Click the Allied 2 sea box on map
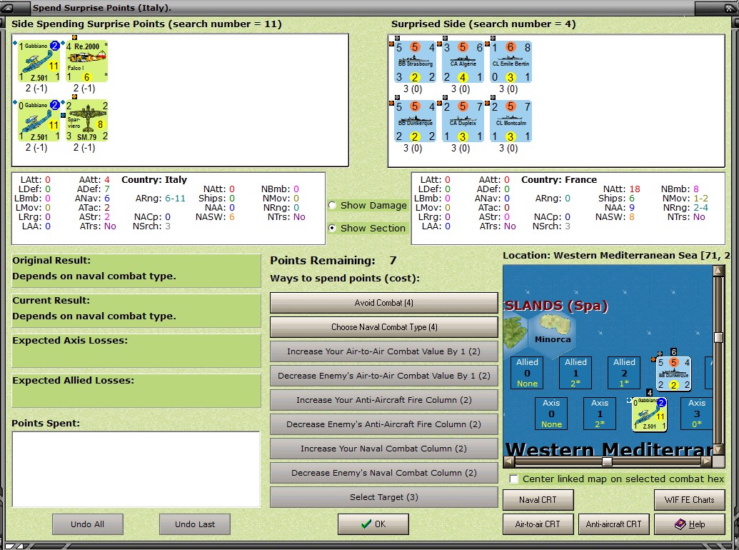Screen dimensions: 739x550 click(x=624, y=372)
